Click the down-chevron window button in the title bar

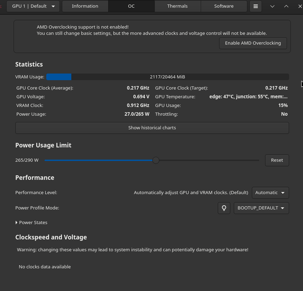coord(272,6)
